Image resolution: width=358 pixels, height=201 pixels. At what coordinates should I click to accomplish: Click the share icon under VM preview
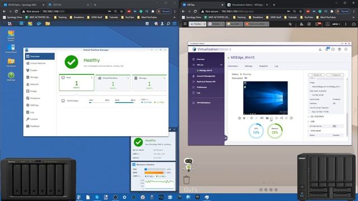281,118
